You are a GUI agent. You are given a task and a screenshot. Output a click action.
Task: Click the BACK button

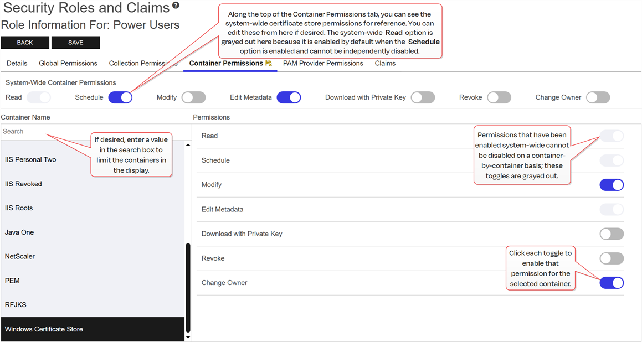25,43
